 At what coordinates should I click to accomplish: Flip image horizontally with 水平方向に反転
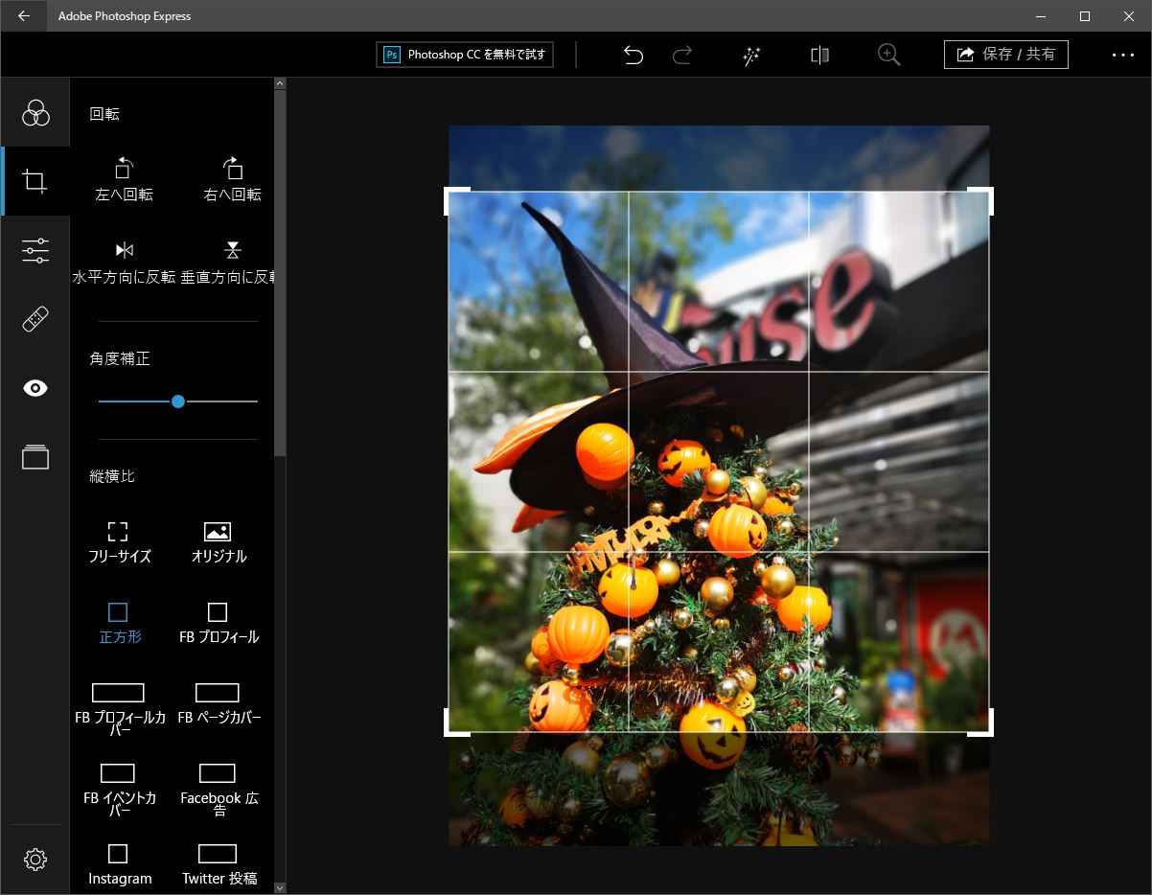pyautogui.click(x=124, y=263)
